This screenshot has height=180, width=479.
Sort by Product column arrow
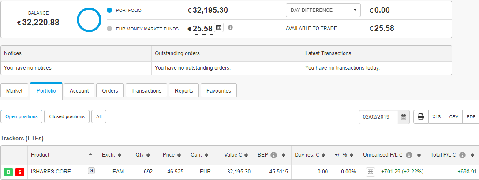[x=90, y=155]
